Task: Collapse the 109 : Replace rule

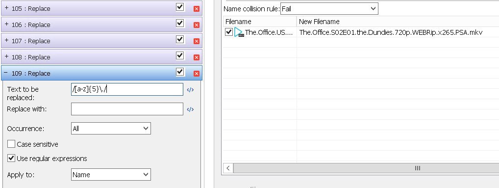Action: click(6, 73)
